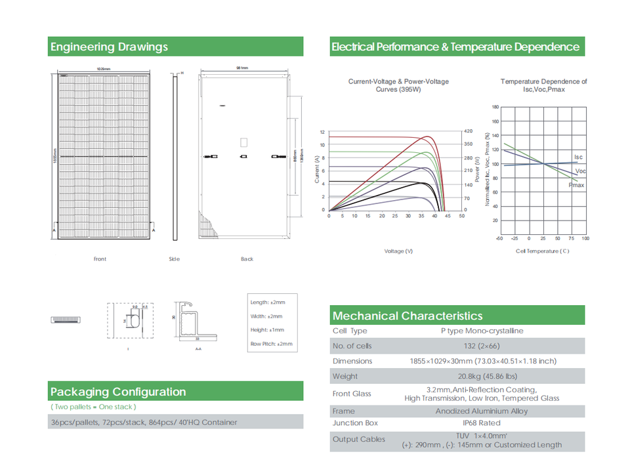Click the "Dimensions" row label
Image resolution: width=630 pixels, height=458 pixels.
click(352, 361)
